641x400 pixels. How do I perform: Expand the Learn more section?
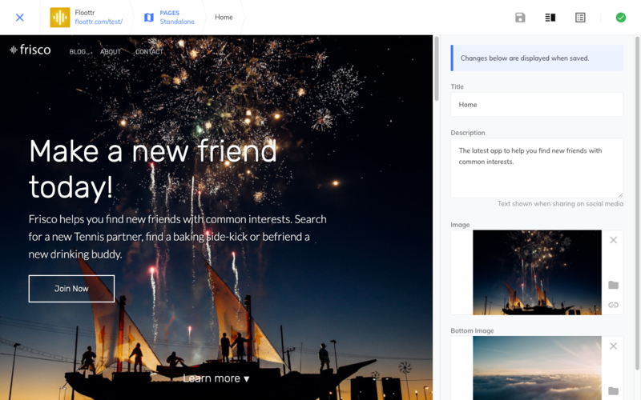[216, 378]
